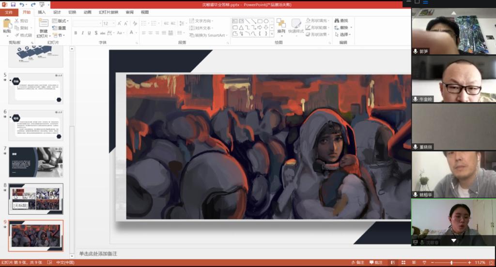The width and height of the screenshot is (496, 267).
Task: Click the zoom out minus button
Action: coord(433,263)
